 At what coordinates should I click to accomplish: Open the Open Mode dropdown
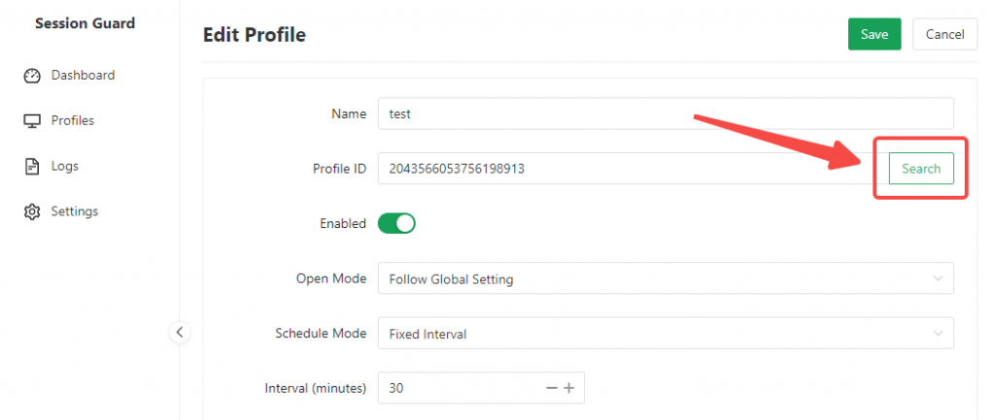pyautogui.click(x=665, y=279)
